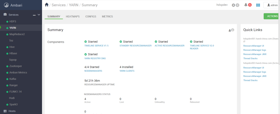Open Services ellipsis actions menu
The height and width of the screenshot is (114, 280).
(x=34, y=15)
